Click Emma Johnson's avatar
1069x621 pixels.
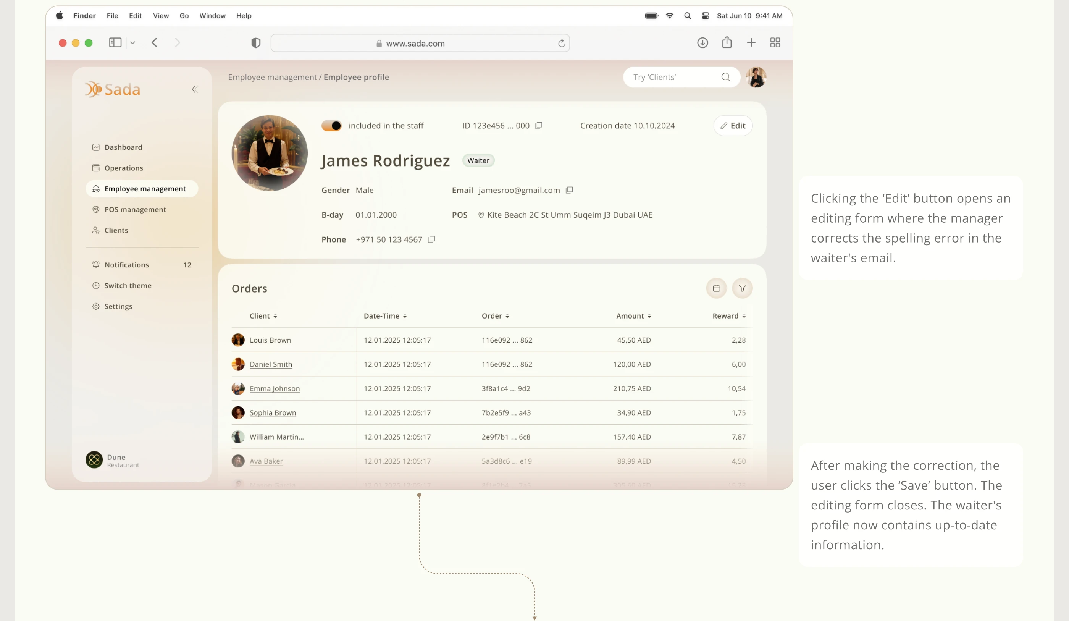(x=238, y=388)
